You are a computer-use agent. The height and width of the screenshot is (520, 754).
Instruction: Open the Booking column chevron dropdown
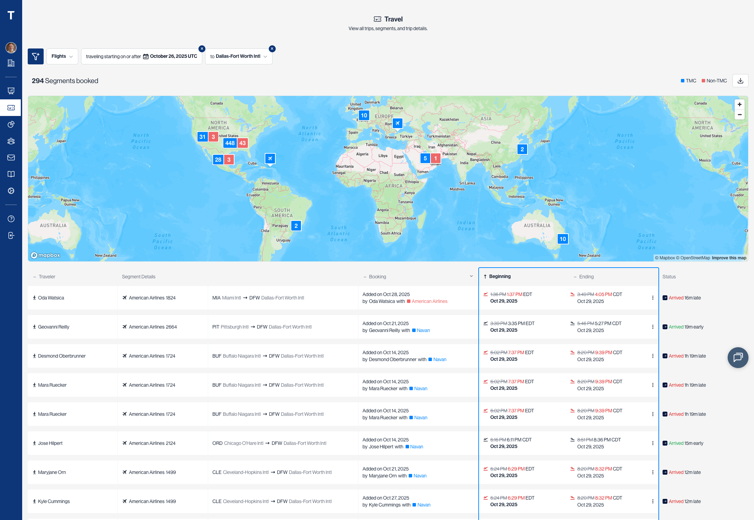[471, 276]
